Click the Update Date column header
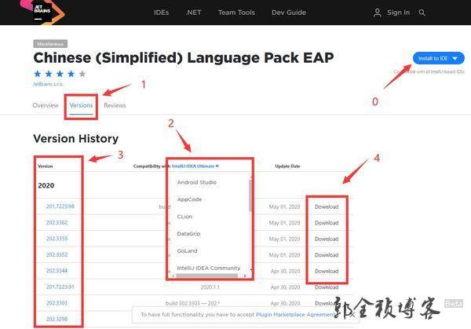471x329 pixels. 287,166
